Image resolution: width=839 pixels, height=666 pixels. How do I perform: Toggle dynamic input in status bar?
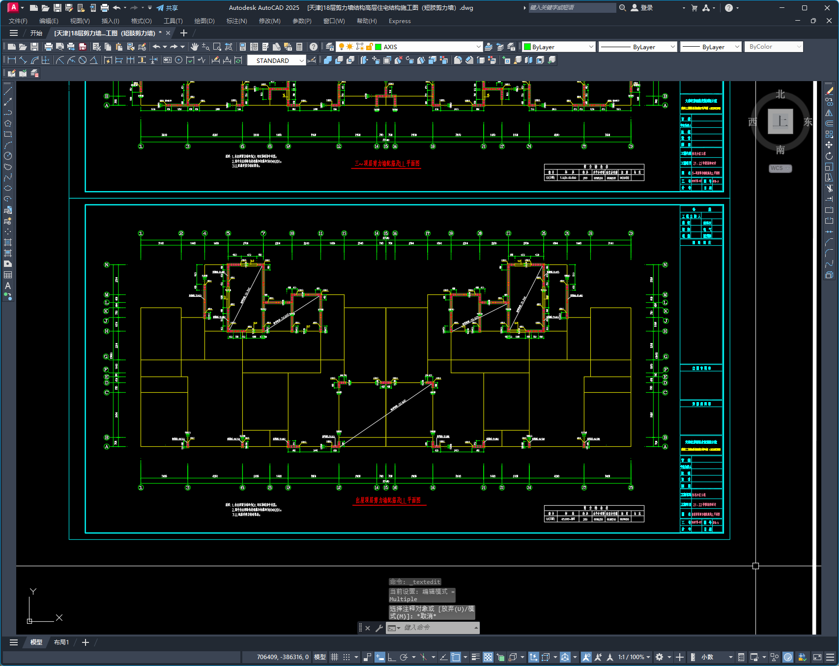(379, 657)
